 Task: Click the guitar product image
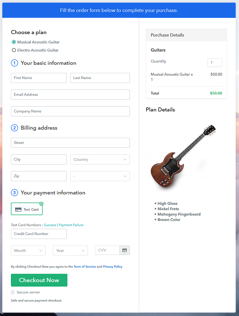click(x=182, y=157)
